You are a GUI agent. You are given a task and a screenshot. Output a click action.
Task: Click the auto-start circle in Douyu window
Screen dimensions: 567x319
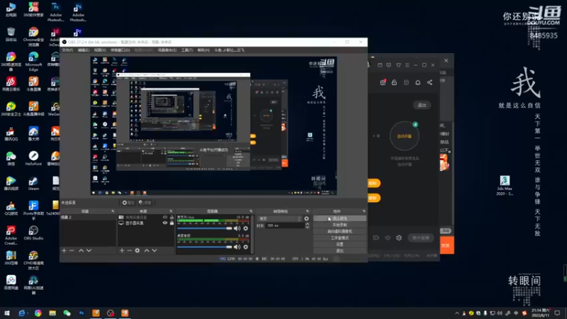tap(404, 136)
